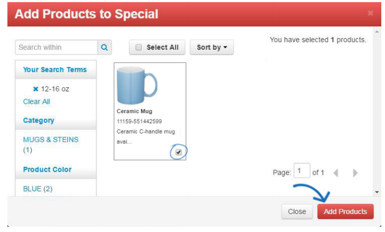Click the Close button
Screen dimensions: 385x232
point(297,211)
